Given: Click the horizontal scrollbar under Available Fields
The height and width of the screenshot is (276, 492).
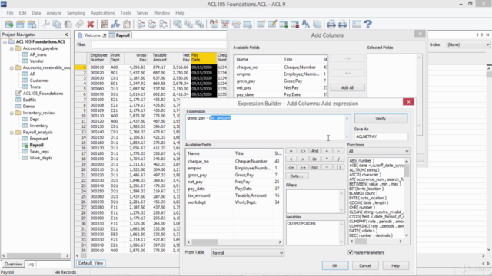Looking at the screenshot, I should (x=234, y=242).
